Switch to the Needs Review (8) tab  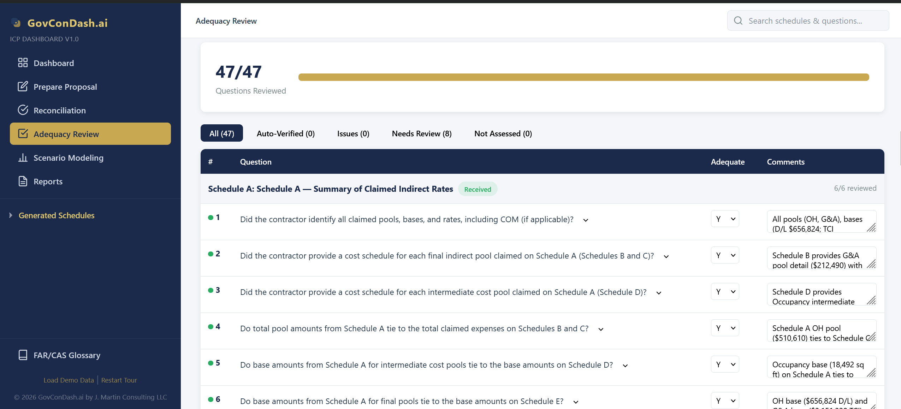tap(422, 134)
